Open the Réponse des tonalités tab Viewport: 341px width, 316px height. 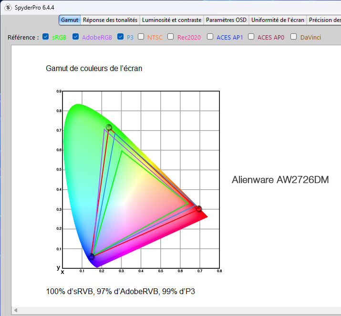click(x=110, y=20)
